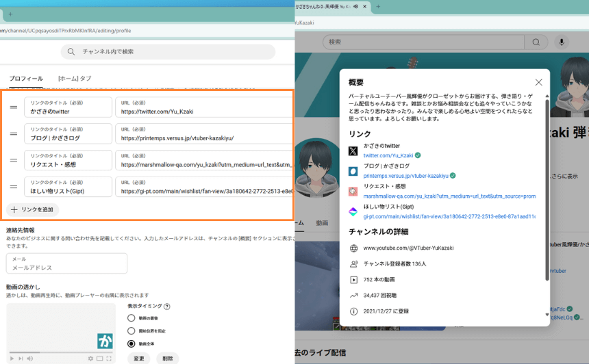Click the fullscreen icon in the preview player
589x364 pixels.
[109, 359]
